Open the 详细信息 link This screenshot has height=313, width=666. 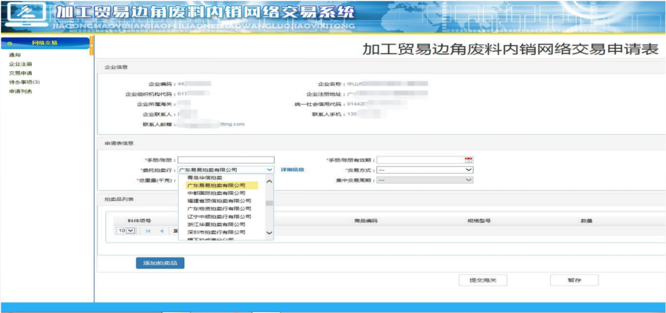pyautogui.click(x=292, y=169)
